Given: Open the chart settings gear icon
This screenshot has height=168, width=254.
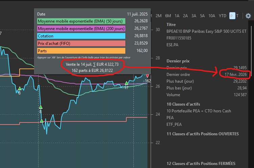Looking at the screenshot, I should pos(248,16).
